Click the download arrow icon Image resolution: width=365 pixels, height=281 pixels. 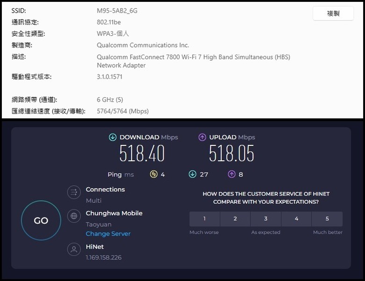click(112, 137)
